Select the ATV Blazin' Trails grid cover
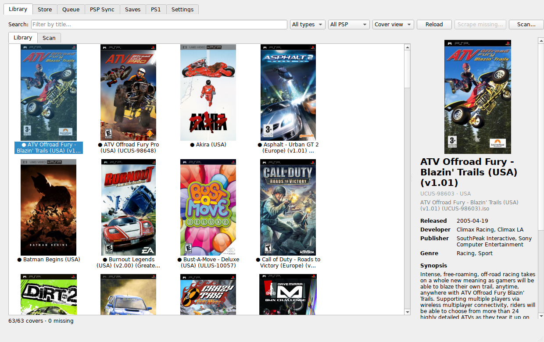 tap(49, 93)
